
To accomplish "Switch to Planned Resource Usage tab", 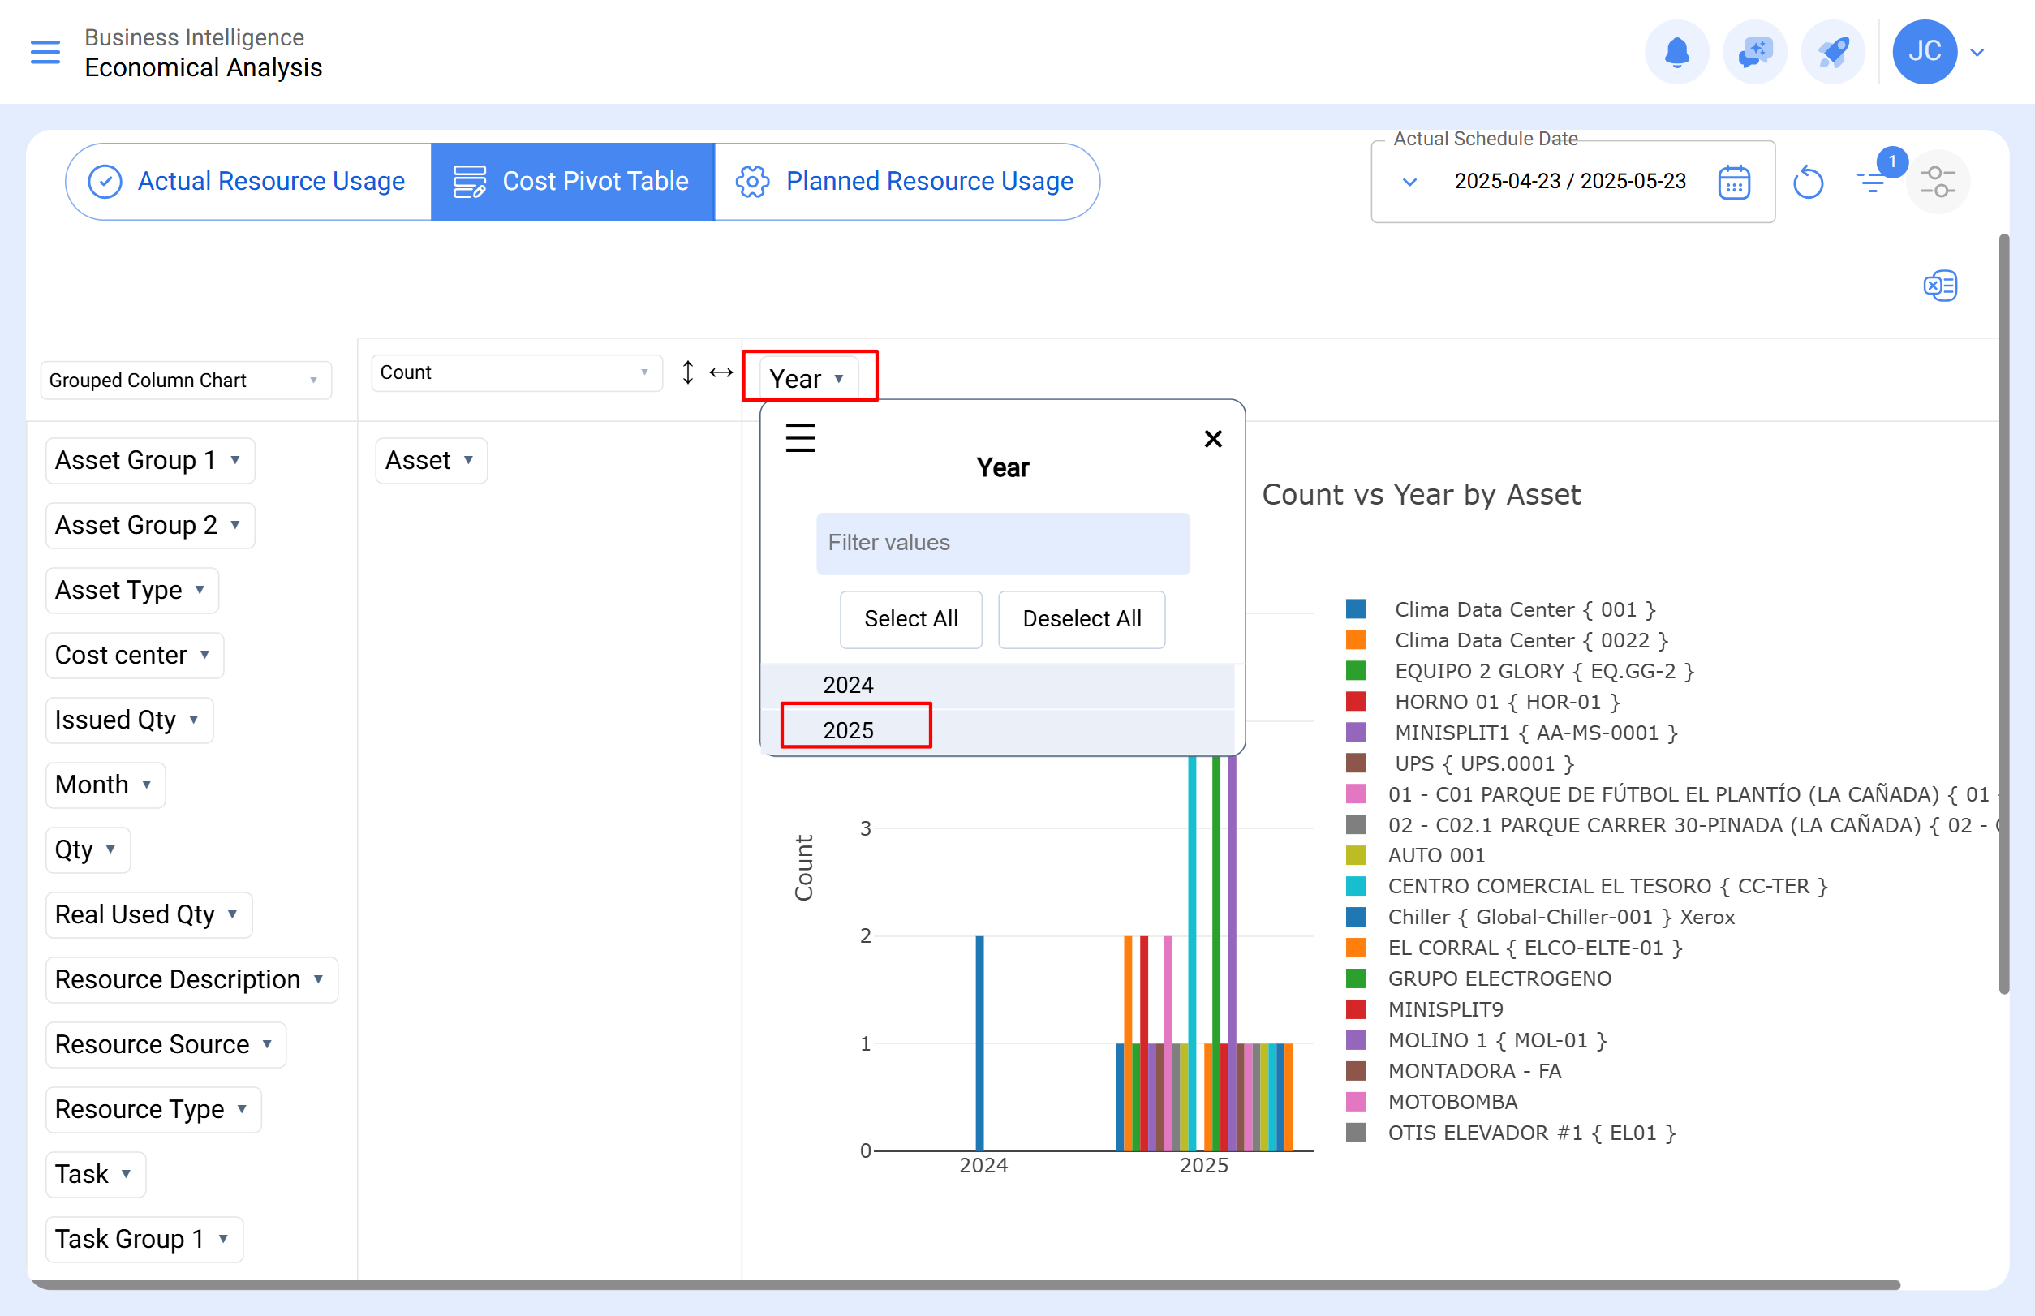I will [x=906, y=181].
